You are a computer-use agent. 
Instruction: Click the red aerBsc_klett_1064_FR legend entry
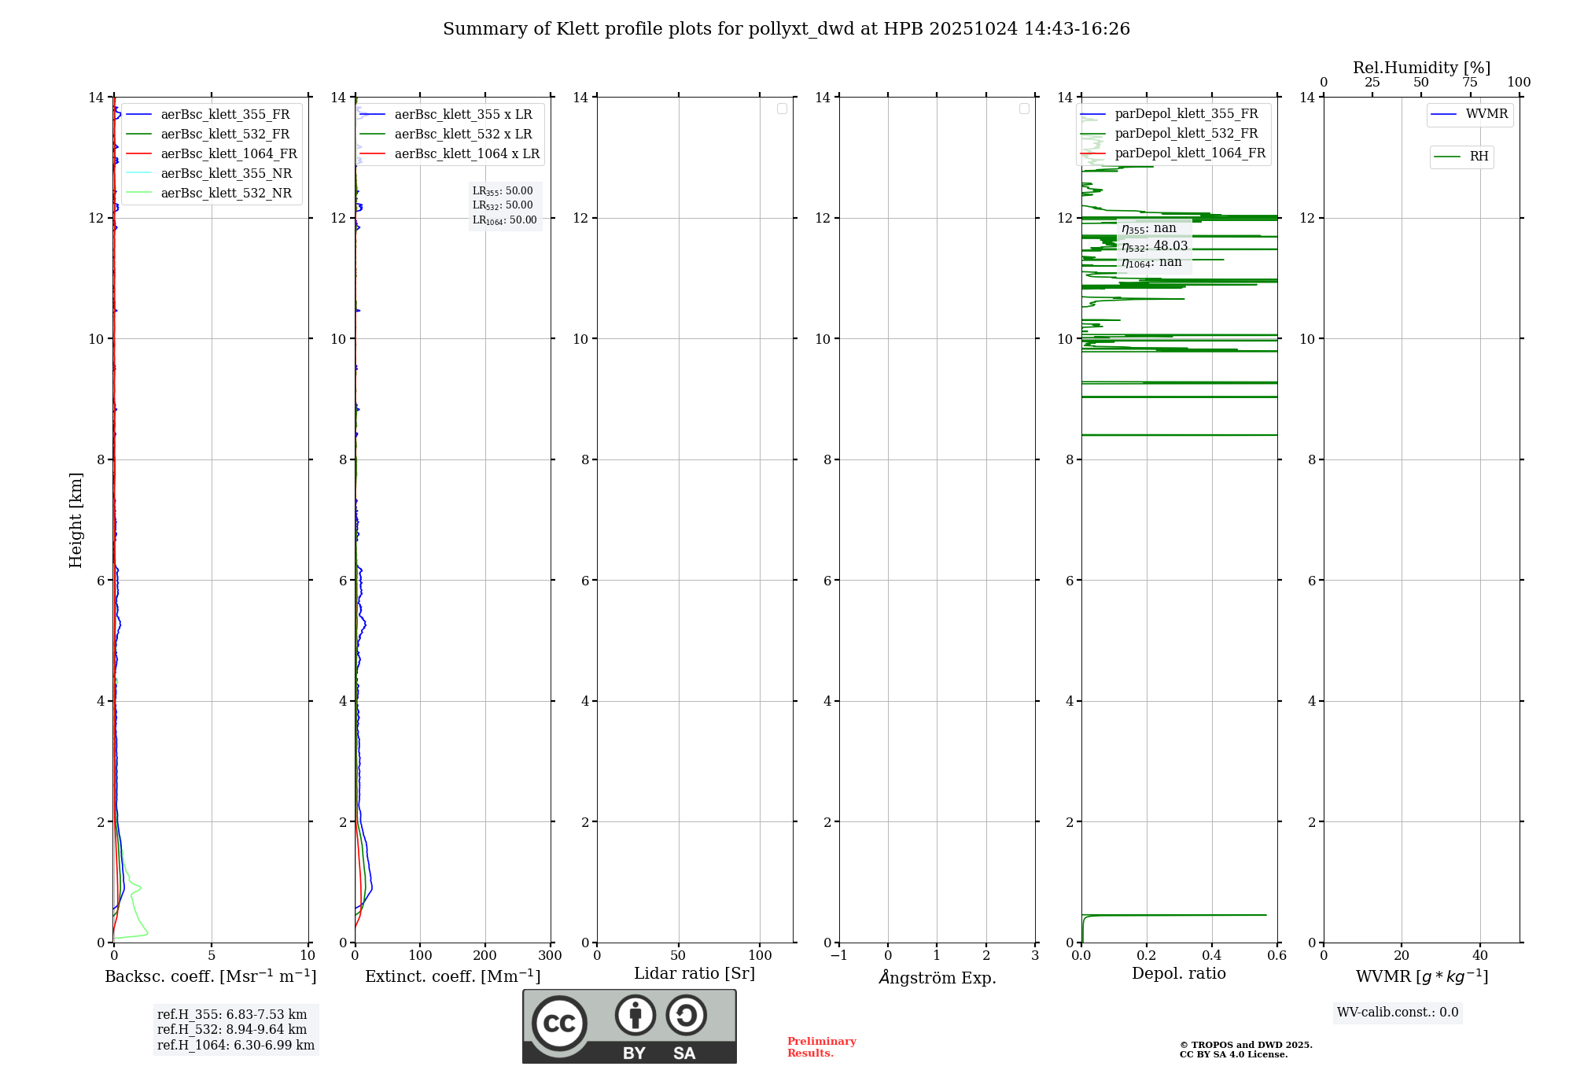pos(228,154)
